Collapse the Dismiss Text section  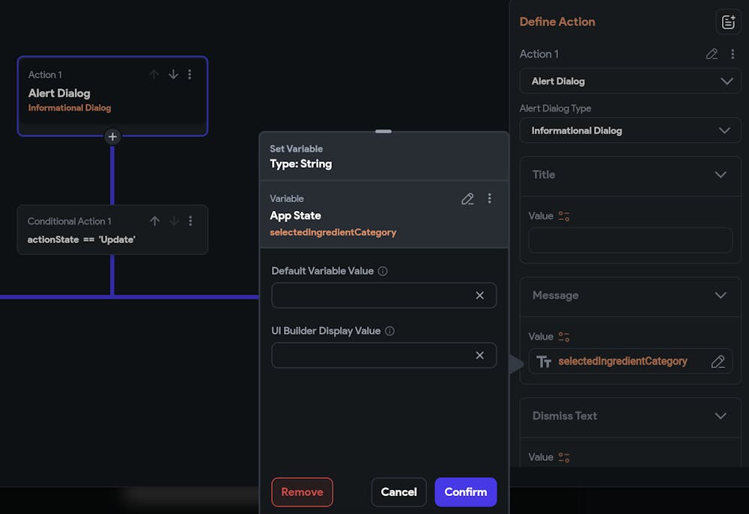(721, 416)
